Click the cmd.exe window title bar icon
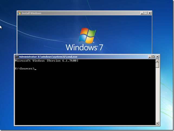This screenshot has width=174, height=131. [x=17, y=57]
